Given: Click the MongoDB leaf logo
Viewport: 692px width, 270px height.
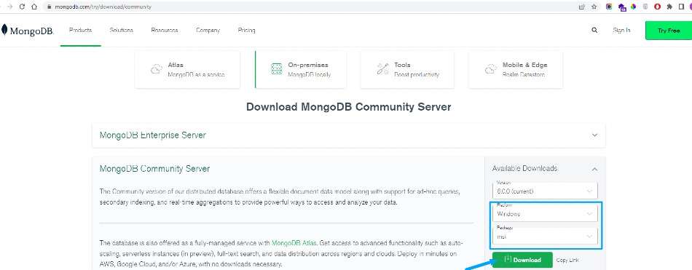Looking at the screenshot, I should point(4,30).
